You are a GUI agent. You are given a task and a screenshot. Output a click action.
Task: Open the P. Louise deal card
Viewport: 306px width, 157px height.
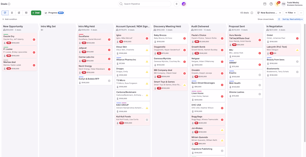(x=19, y=52)
